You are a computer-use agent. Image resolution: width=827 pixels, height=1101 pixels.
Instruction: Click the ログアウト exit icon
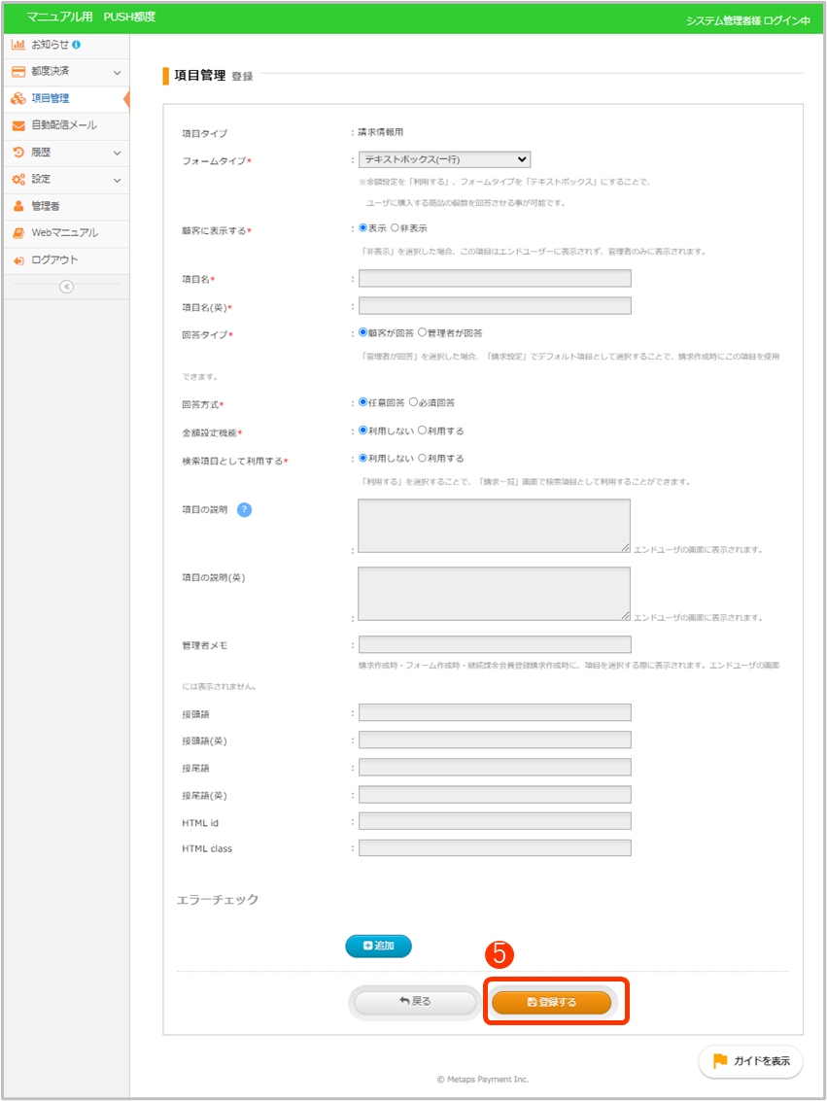point(18,260)
